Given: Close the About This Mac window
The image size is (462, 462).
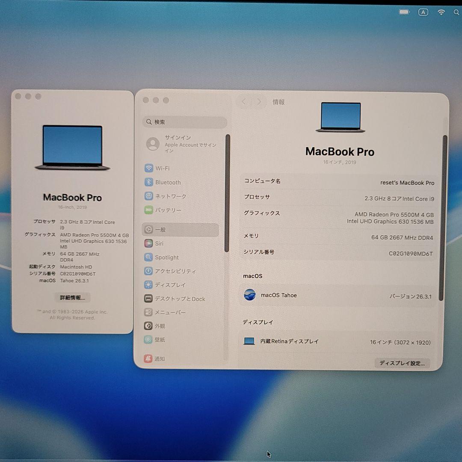Looking at the screenshot, I should click(x=18, y=96).
